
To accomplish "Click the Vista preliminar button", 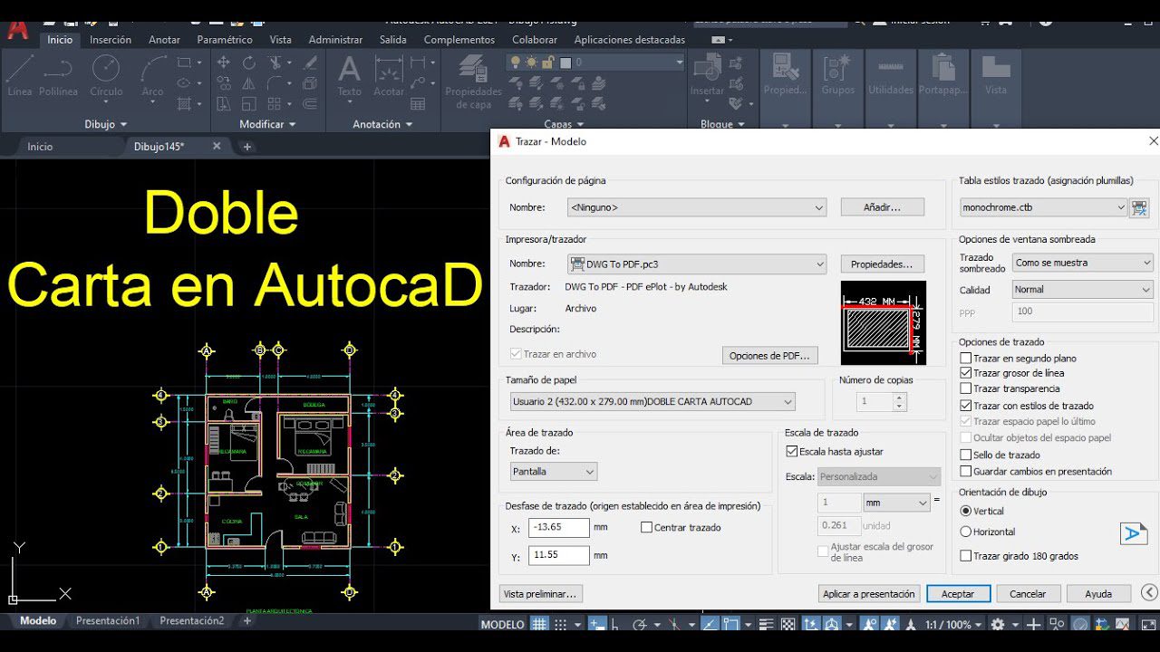I will click(x=539, y=593).
